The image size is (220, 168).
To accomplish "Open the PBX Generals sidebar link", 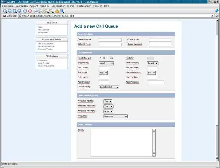I will [43, 30].
